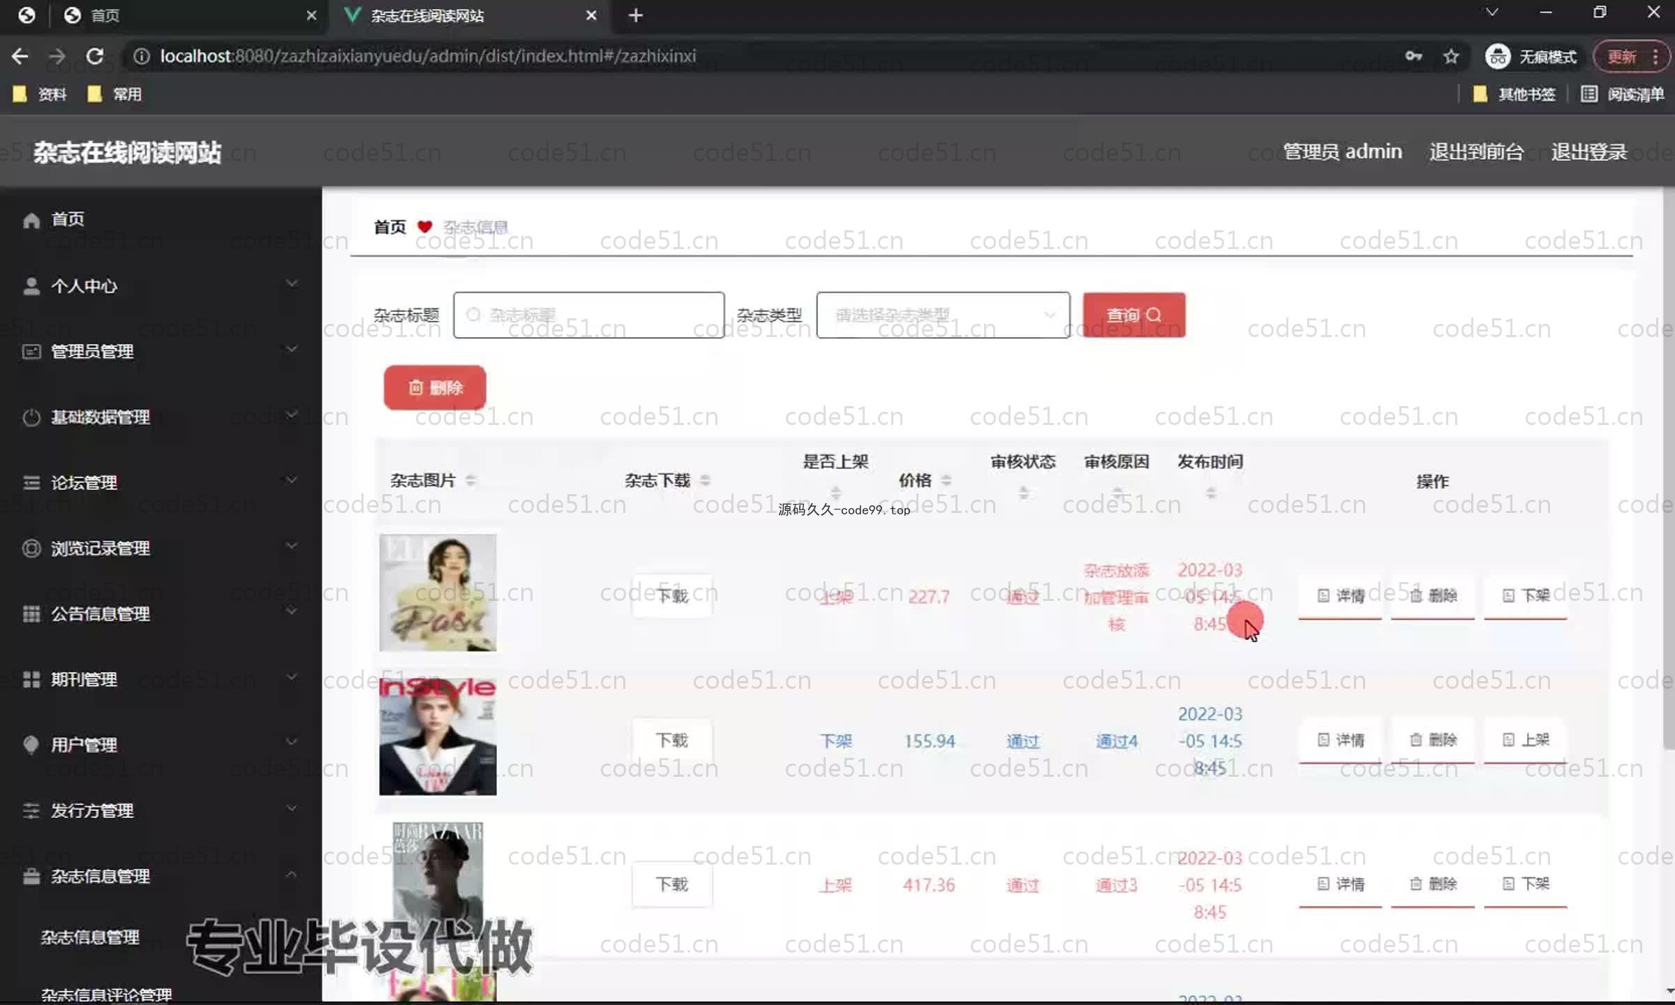Viewport: 1675px width, 1005px height.
Task: Click 上架 for the 155.94 row
Action: [x=1526, y=740]
